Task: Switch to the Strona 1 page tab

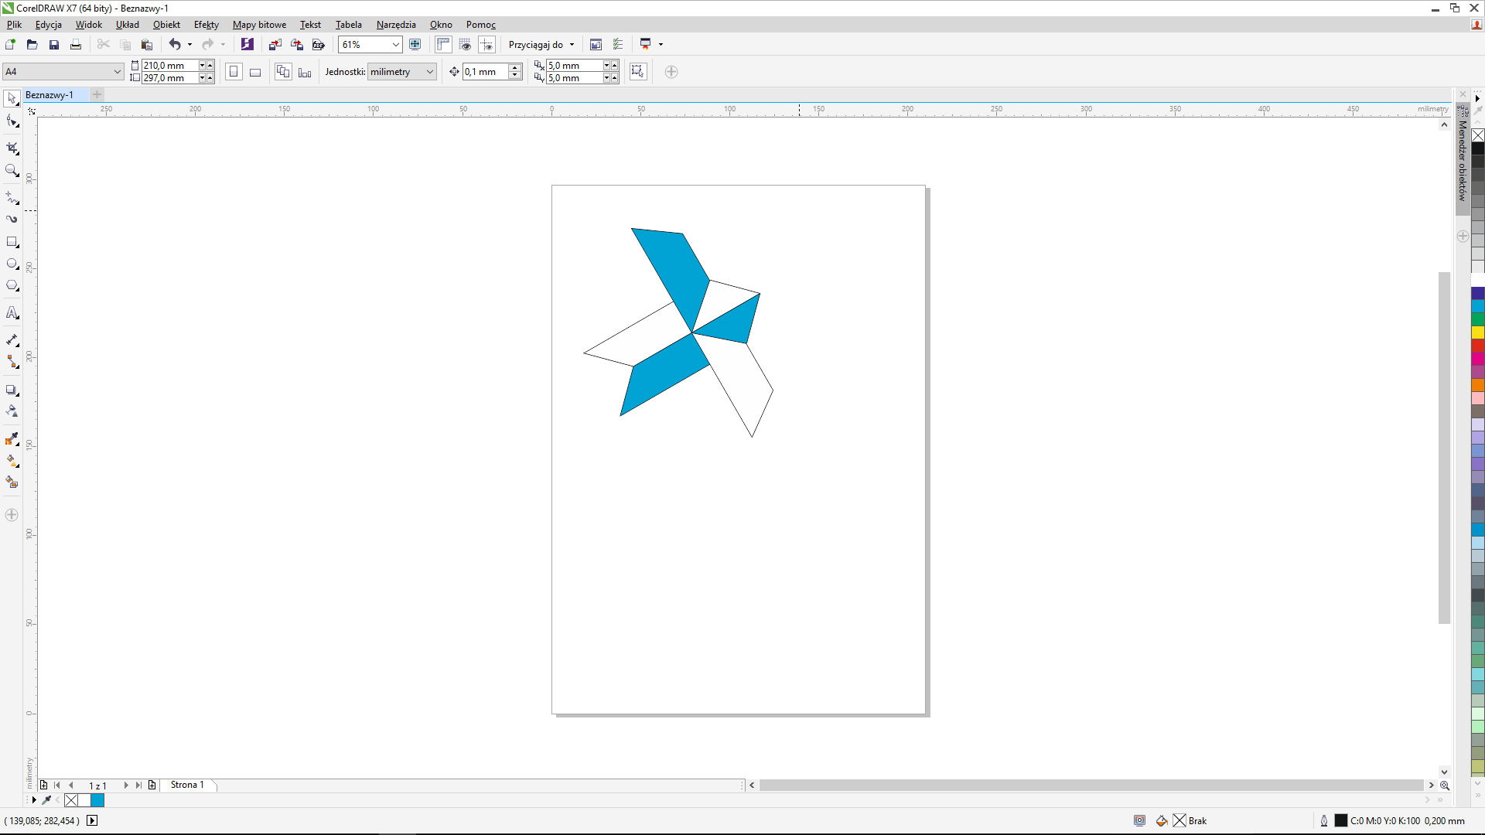Action: pyautogui.click(x=187, y=785)
